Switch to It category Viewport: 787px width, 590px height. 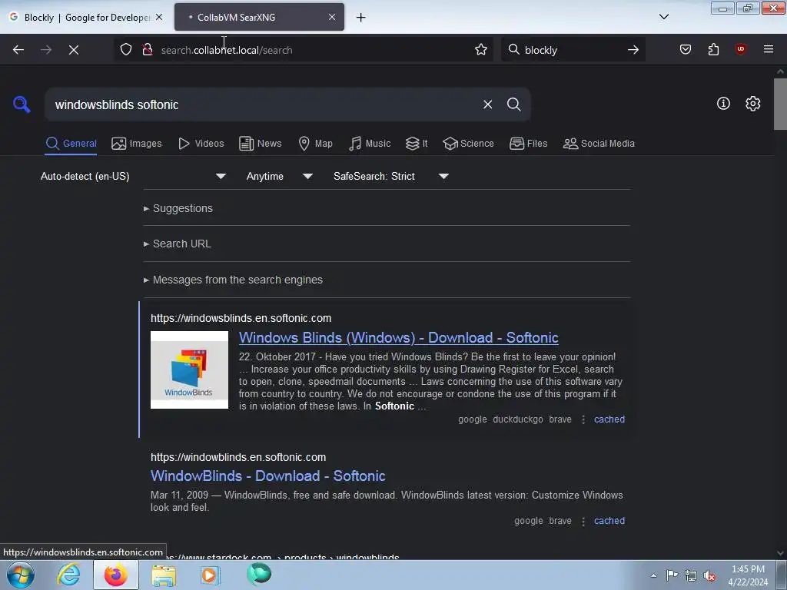coord(417,144)
